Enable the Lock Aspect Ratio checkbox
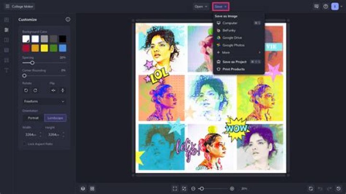Screen dimensions: 346x194 coord(25,144)
